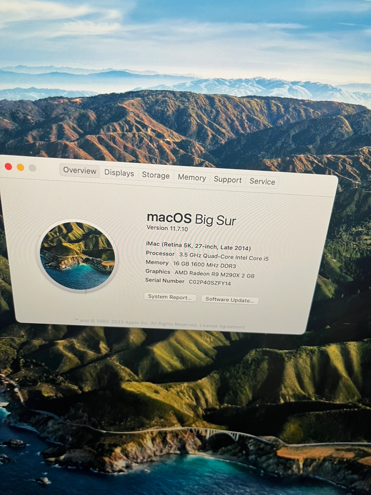Open the License Agreement link
371x495 pixels.
(x=222, y=326)
